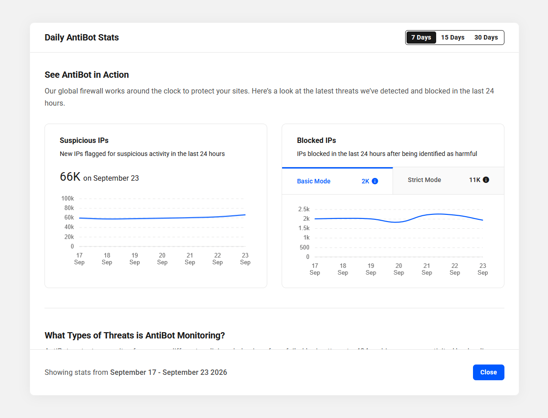Select the 7 Days range
This screenshot has height=418, width=548.
pos(421,37)
